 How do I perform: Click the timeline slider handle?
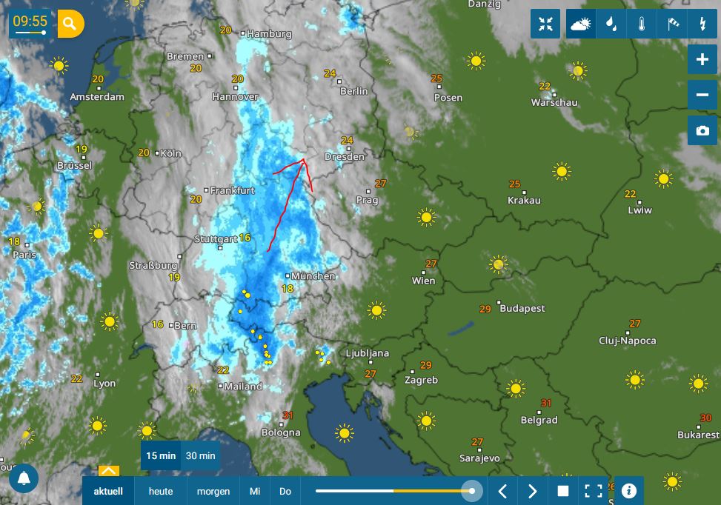pos(472,491)
